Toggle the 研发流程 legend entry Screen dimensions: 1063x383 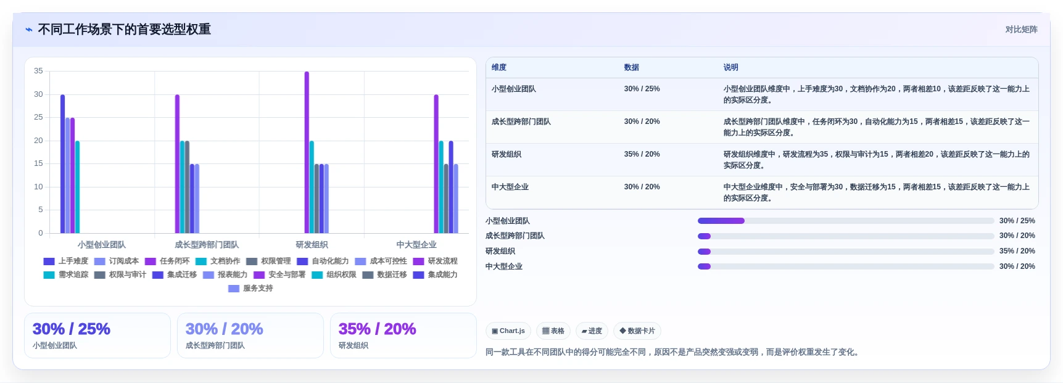tap(436, 262)
